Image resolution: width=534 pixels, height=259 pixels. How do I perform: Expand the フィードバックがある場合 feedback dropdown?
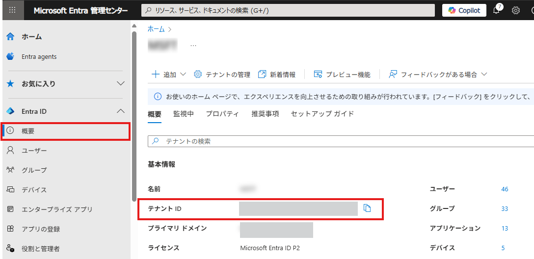[x=438, y=75]
